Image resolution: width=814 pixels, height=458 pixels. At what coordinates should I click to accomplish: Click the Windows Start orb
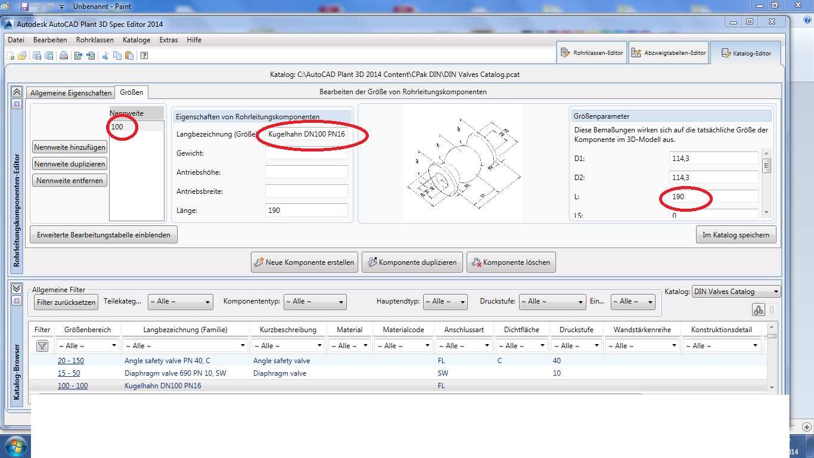15,446
